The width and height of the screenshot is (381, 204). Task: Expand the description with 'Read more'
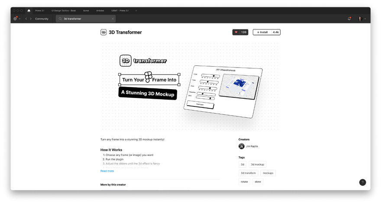[107, 171]
